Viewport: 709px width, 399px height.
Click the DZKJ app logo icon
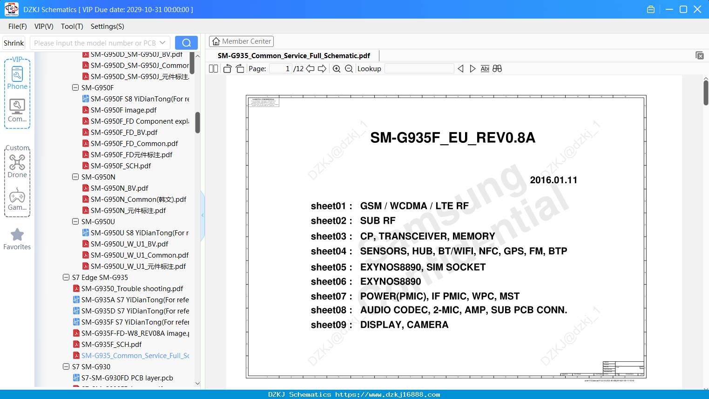point(11,9)
